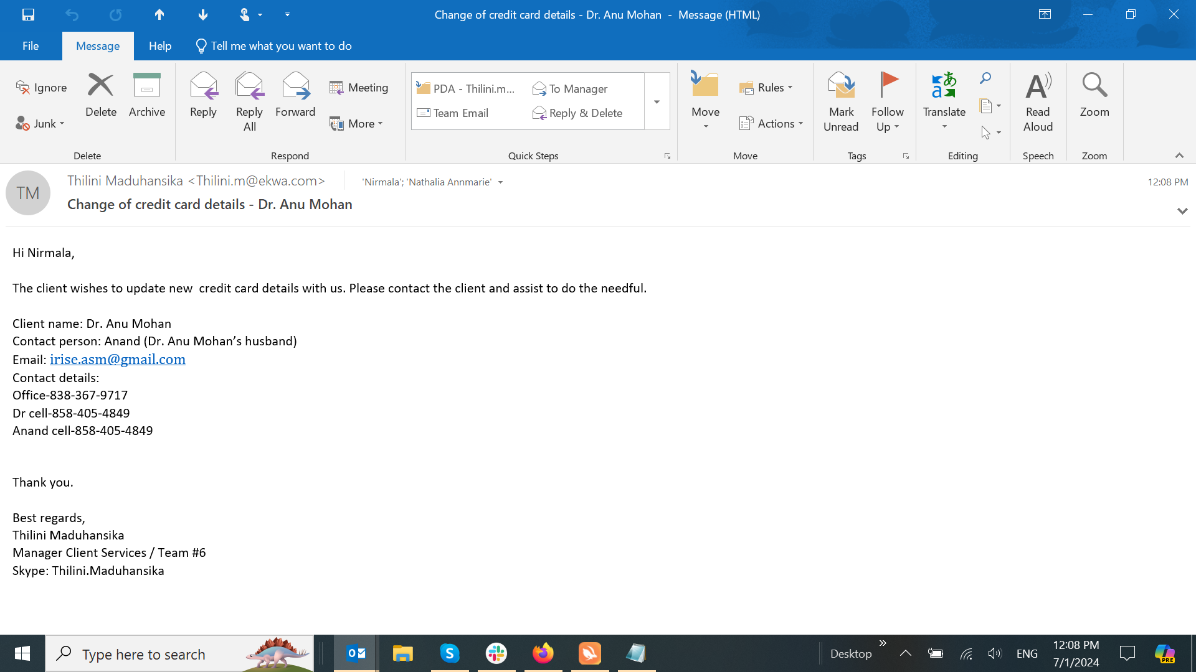Open Ribbon Display Options

tap(1045, 14)
